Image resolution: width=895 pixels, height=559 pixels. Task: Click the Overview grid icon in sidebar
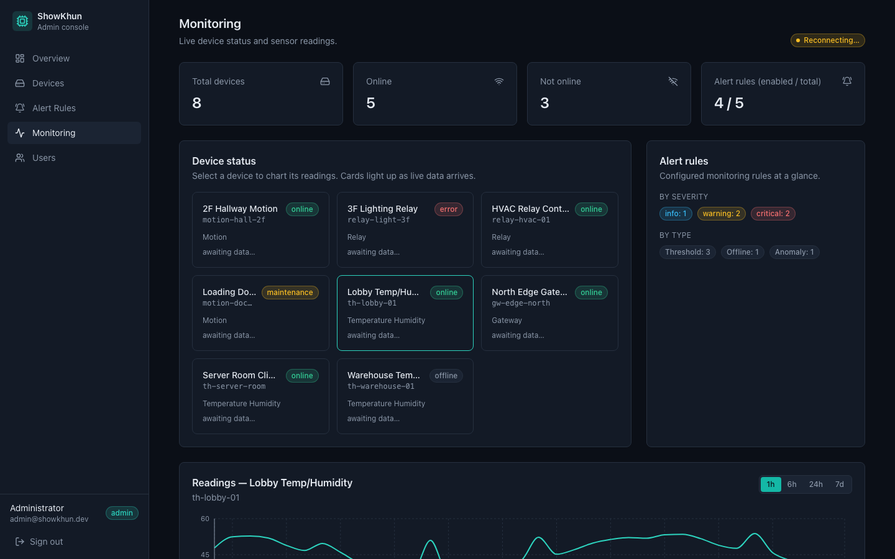(x=20, y=58)
